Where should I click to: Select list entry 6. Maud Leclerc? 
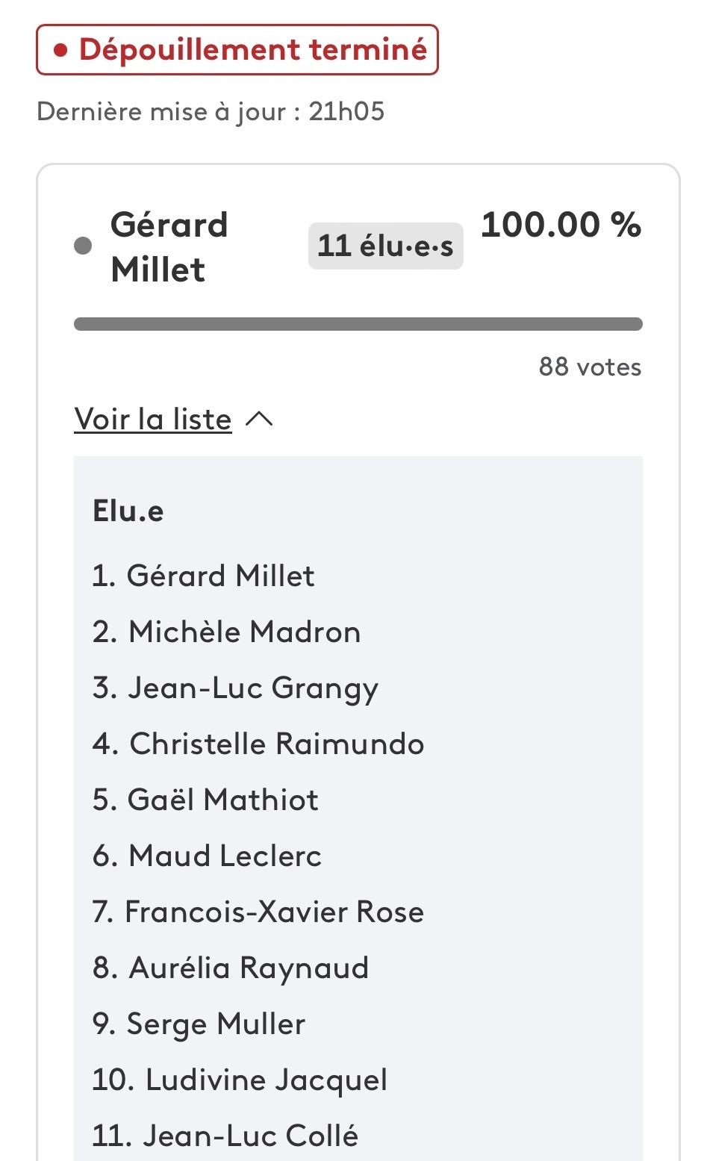tap(207, 856)
